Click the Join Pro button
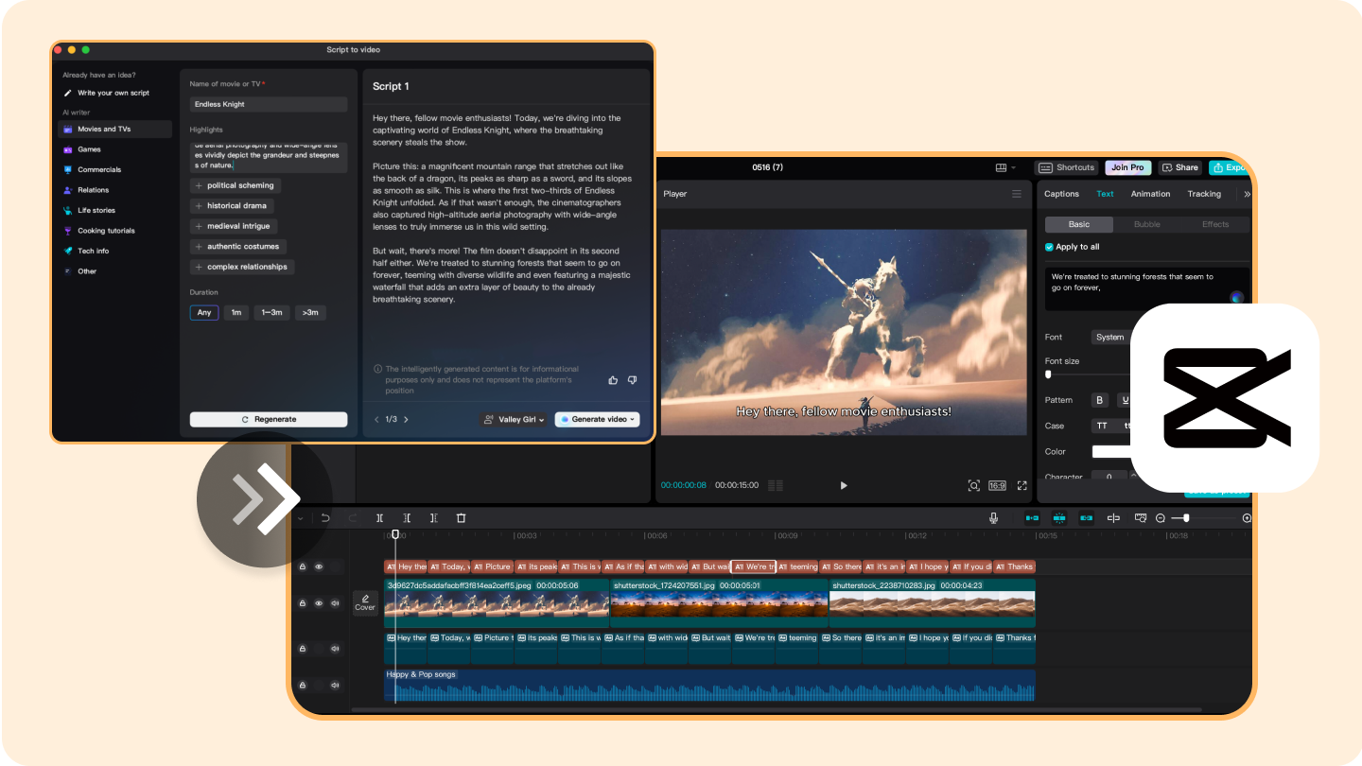Viewport: 1362px width, 766px height. click(x=1127, y=167)
